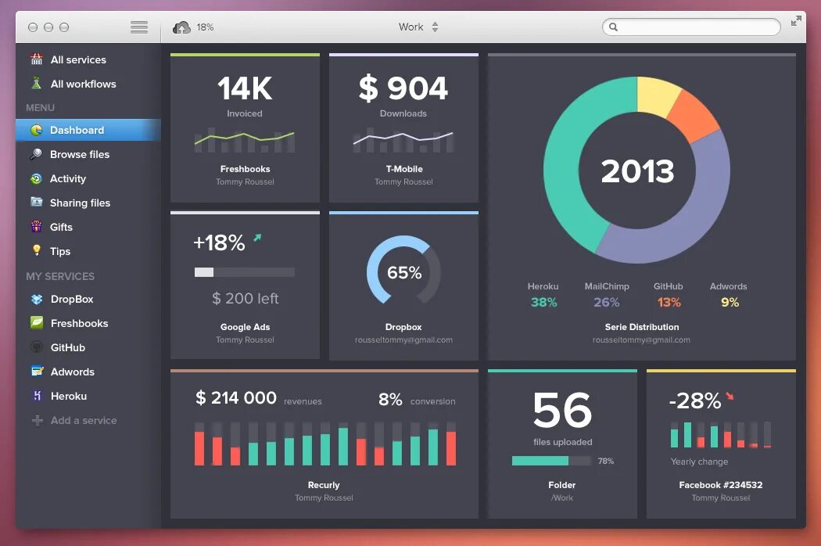Click the "$ 214 000" revenues figure
821x546 pixels.
pos(235,397)
